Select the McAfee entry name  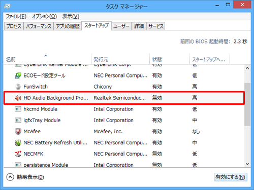[x=32, y=131]
